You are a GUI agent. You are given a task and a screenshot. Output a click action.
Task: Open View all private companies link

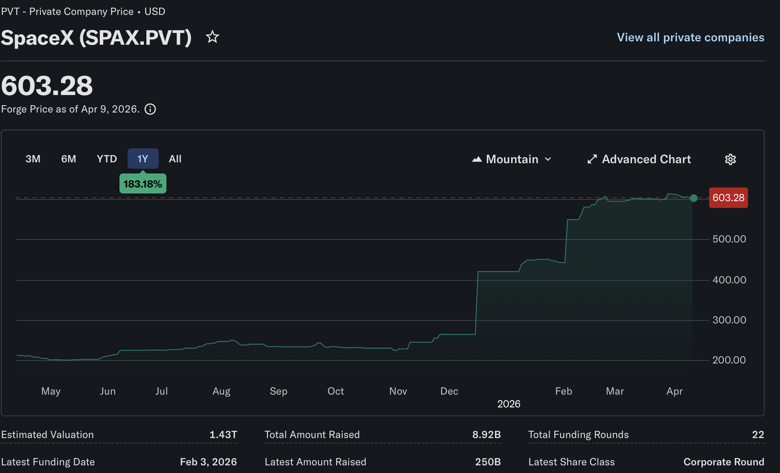[690, 37]
